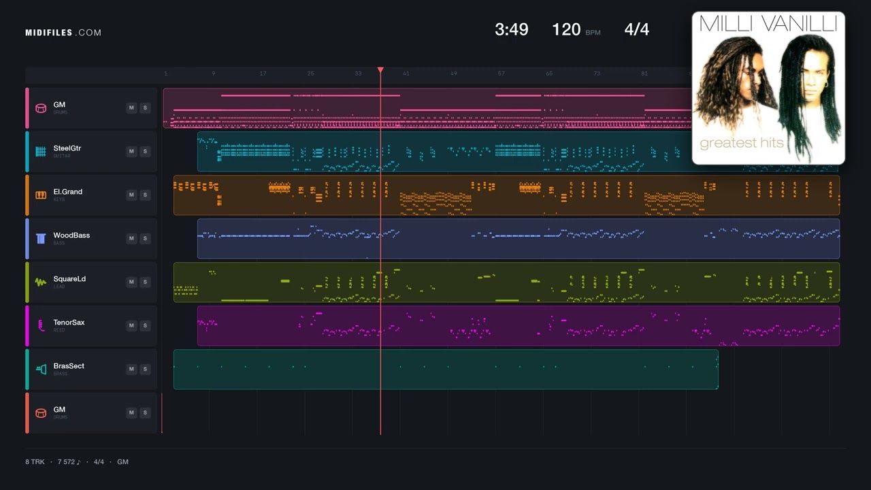871x490 pixels.
Task: Select the TenorSax track name
Action: tap(69, 323)
